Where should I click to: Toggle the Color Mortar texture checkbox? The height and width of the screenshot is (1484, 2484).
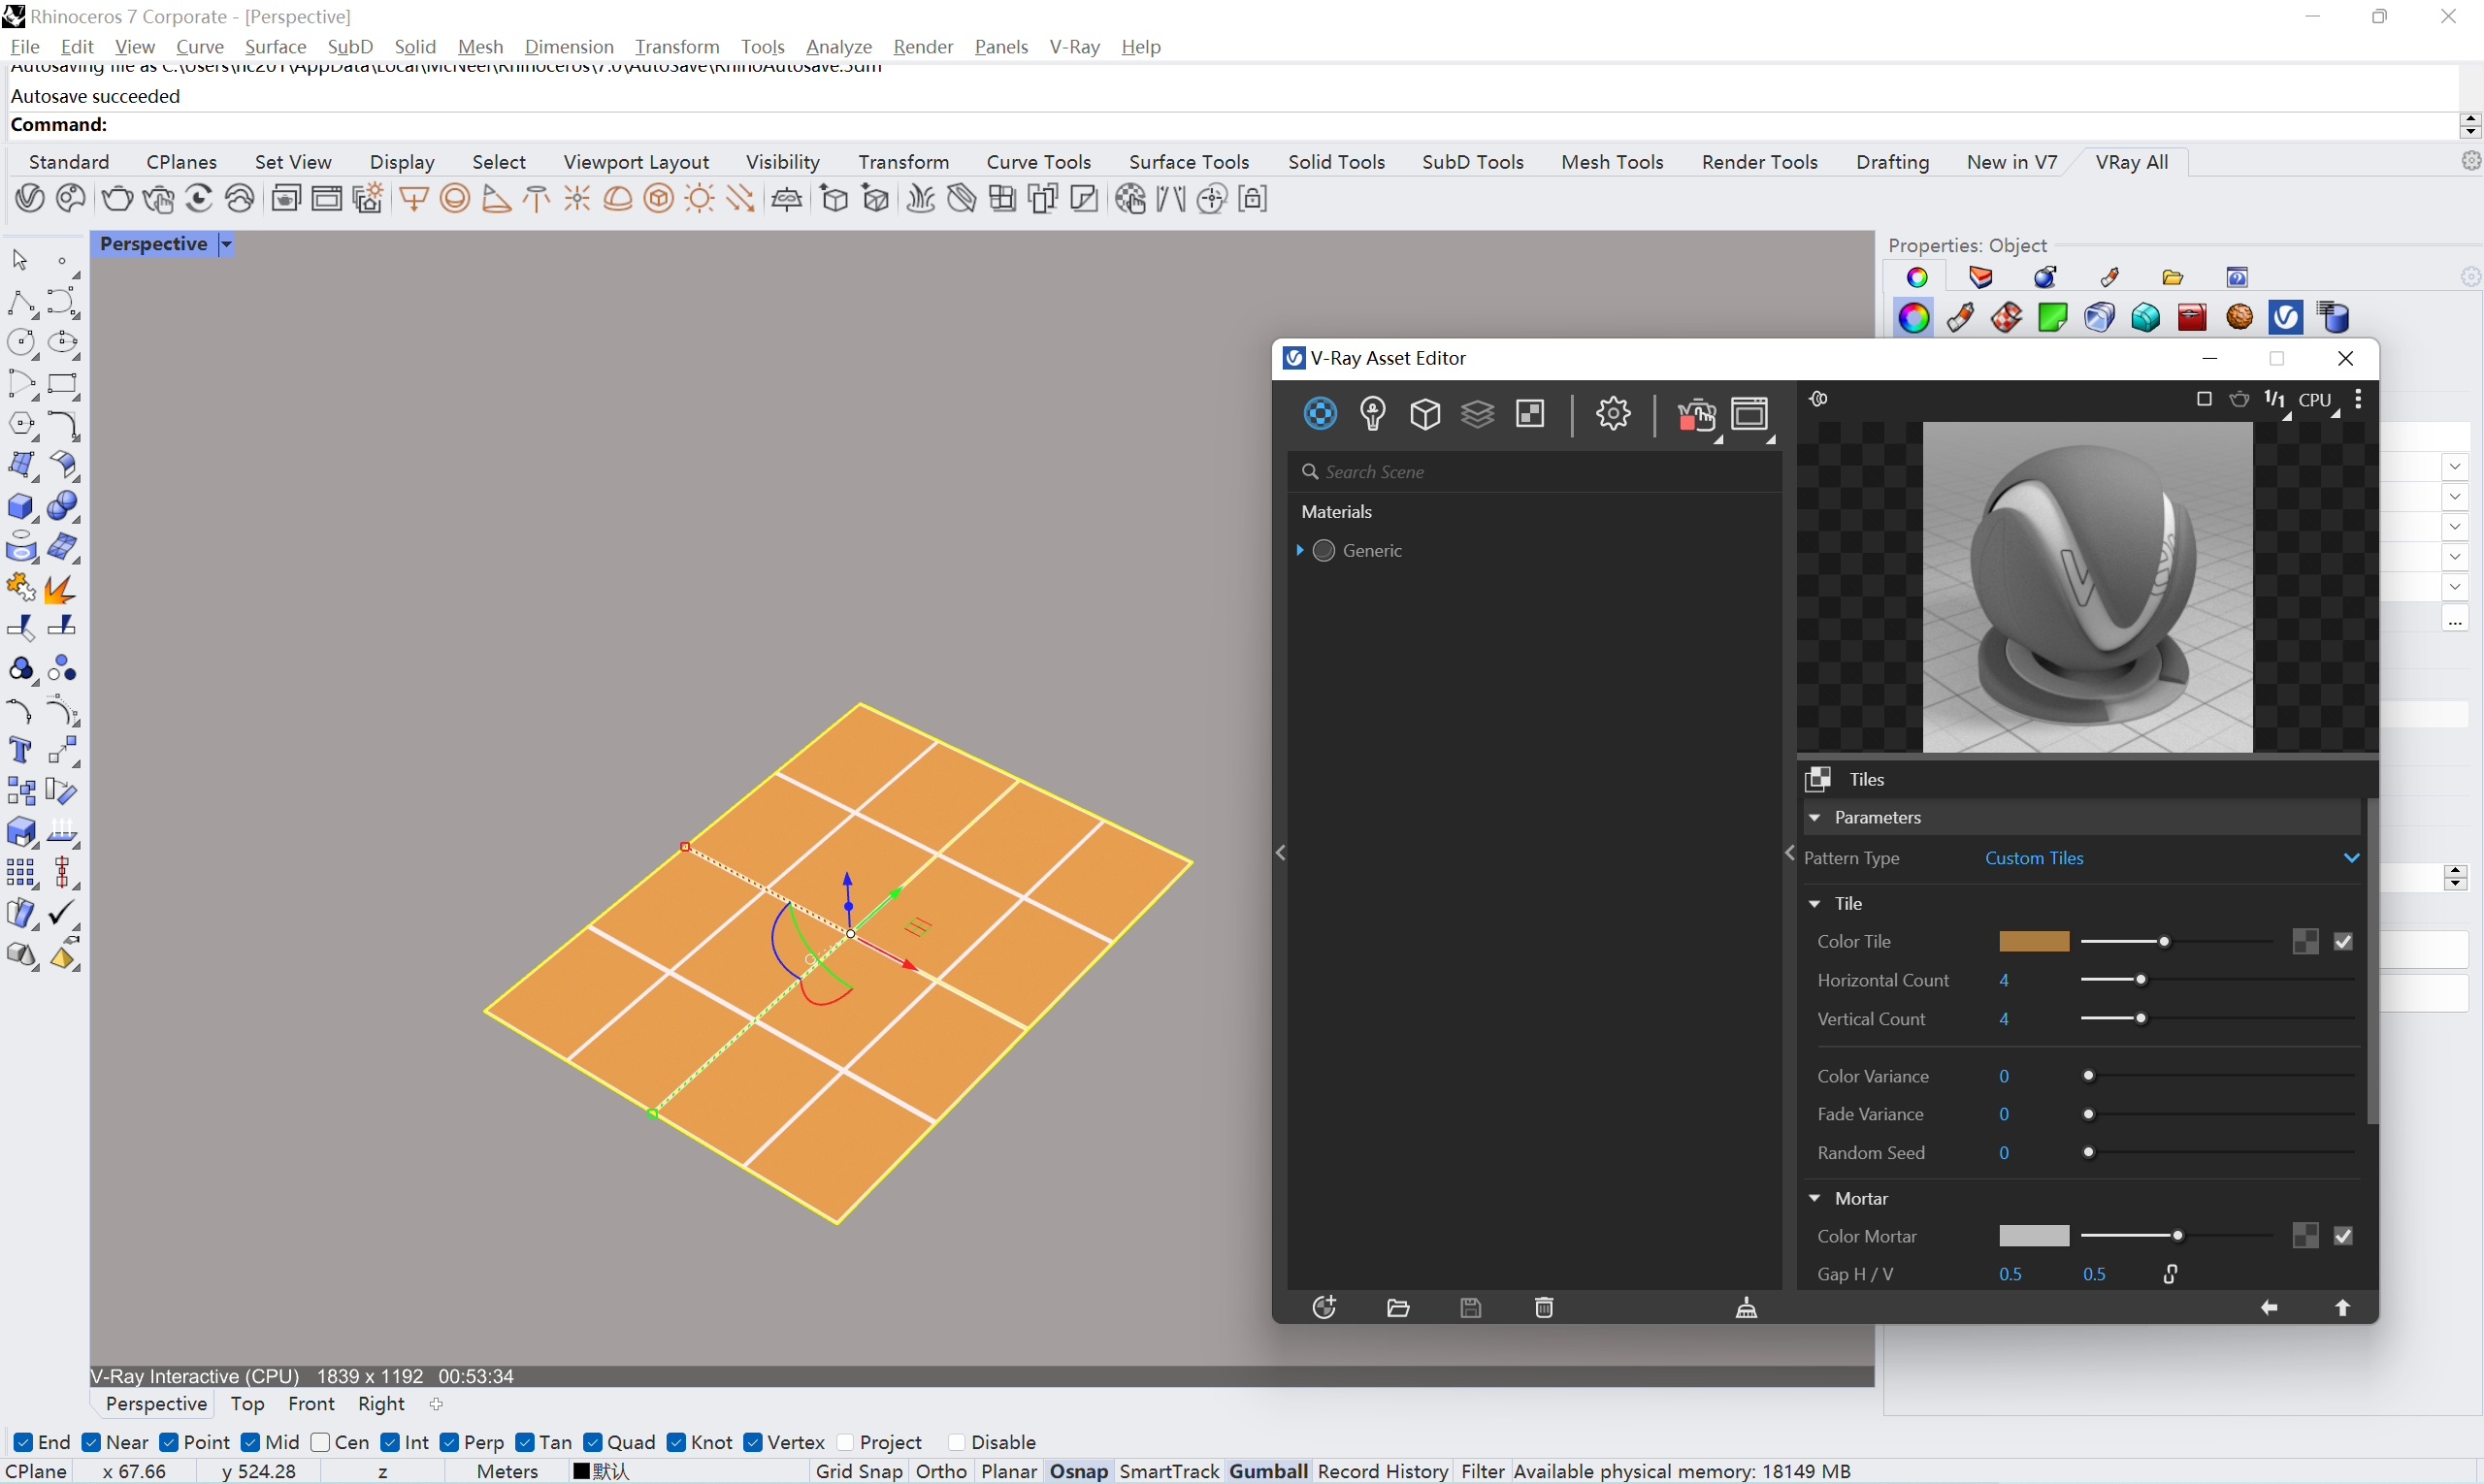click(2343, 1236)
